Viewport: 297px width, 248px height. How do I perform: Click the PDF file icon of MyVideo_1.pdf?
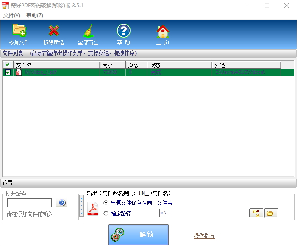(x=19, y=72)
